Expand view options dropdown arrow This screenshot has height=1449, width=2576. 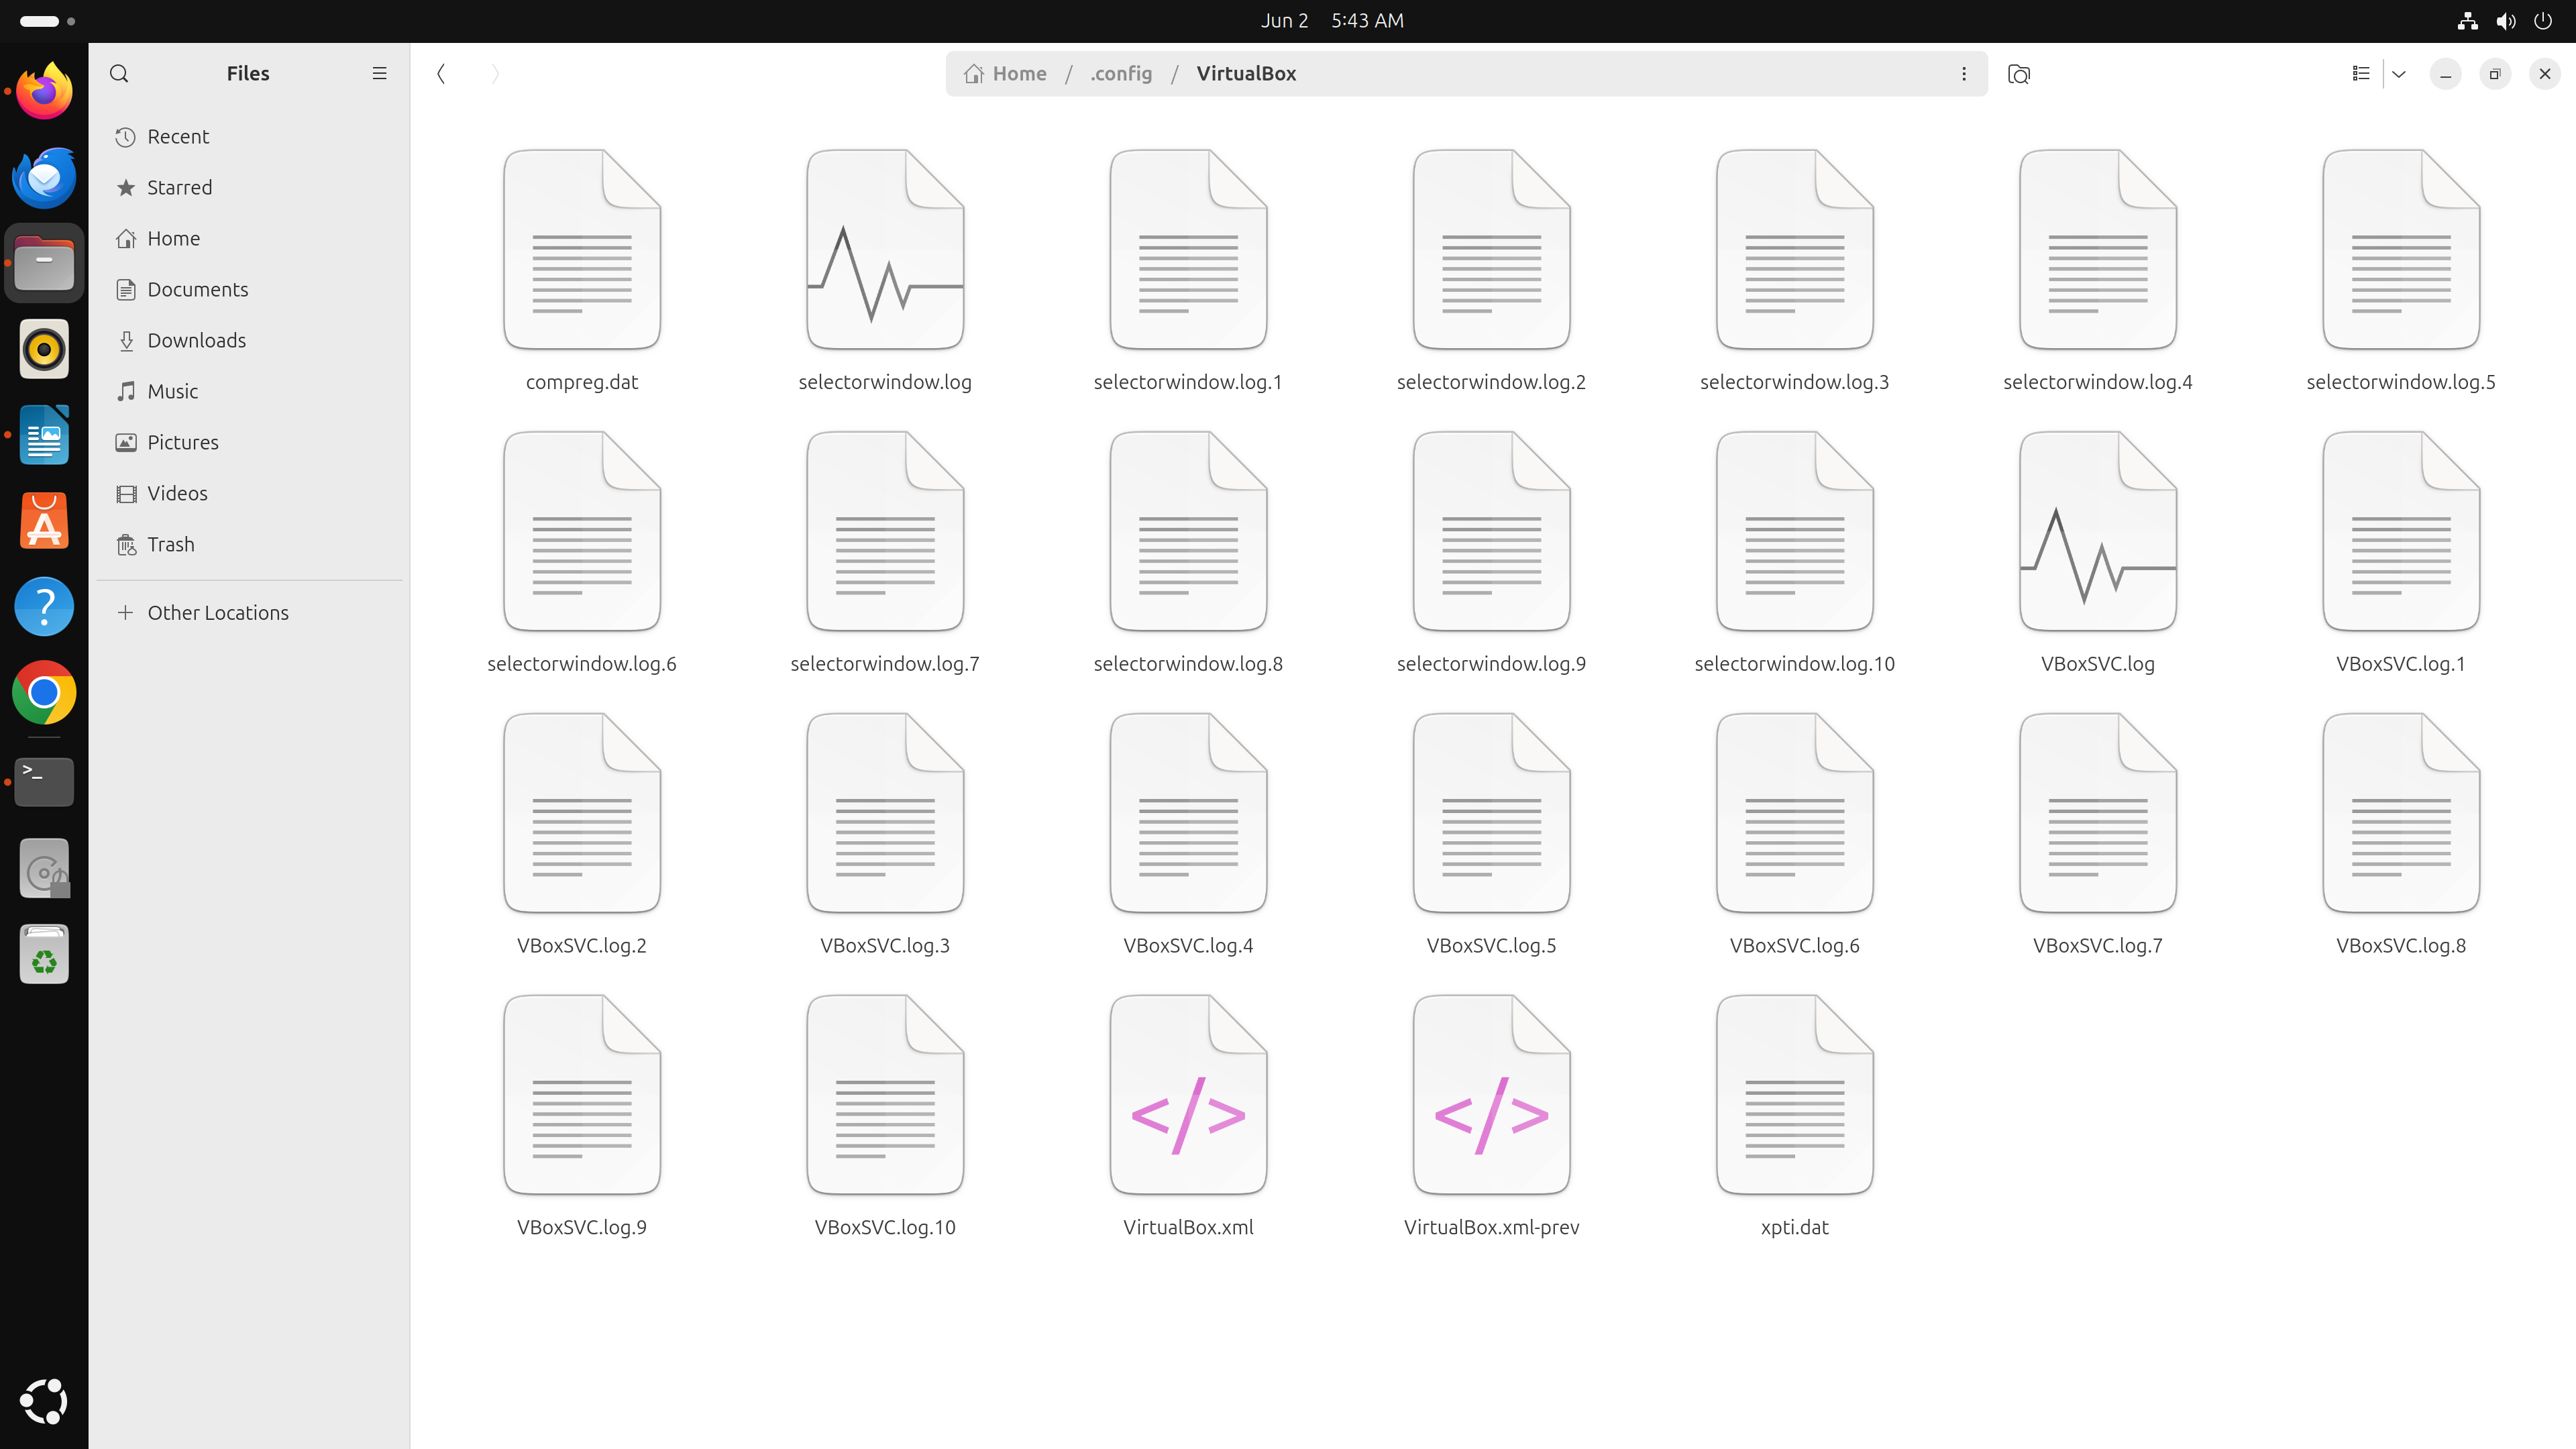click(x=2399, y=73)
